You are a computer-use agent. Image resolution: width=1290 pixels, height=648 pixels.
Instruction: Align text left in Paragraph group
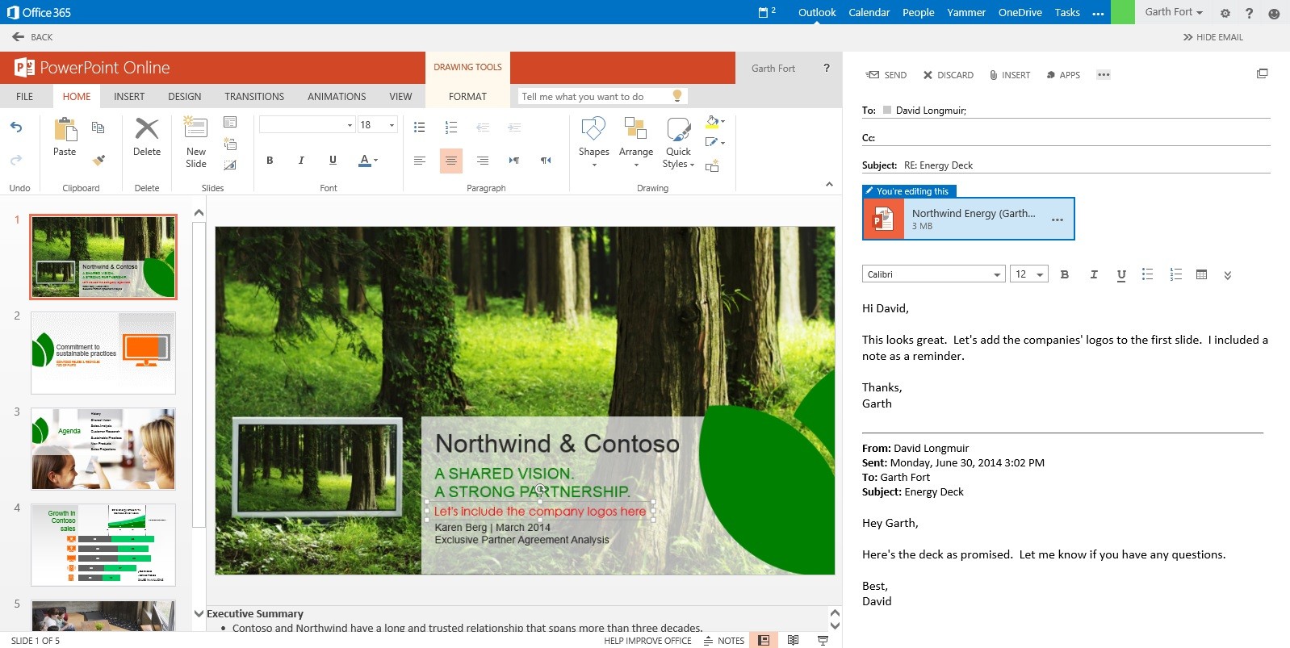tap(420, 161)
